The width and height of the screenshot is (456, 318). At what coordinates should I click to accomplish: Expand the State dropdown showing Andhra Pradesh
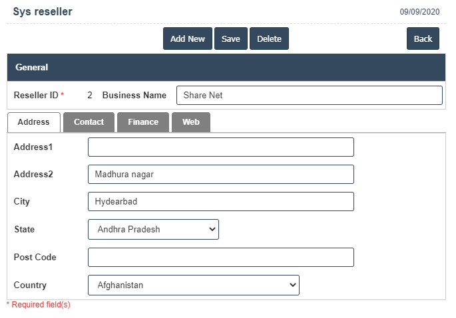tap(153, 230)
